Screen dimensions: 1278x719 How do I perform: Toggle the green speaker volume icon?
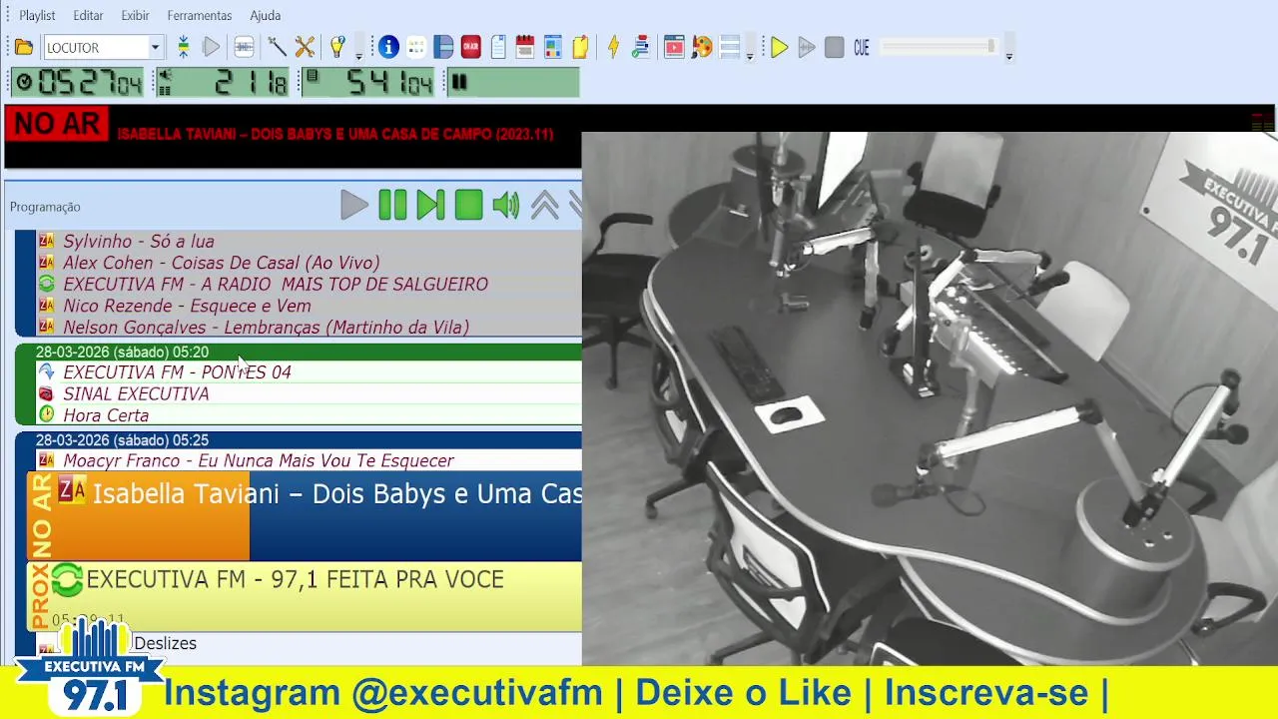(506, 205)
